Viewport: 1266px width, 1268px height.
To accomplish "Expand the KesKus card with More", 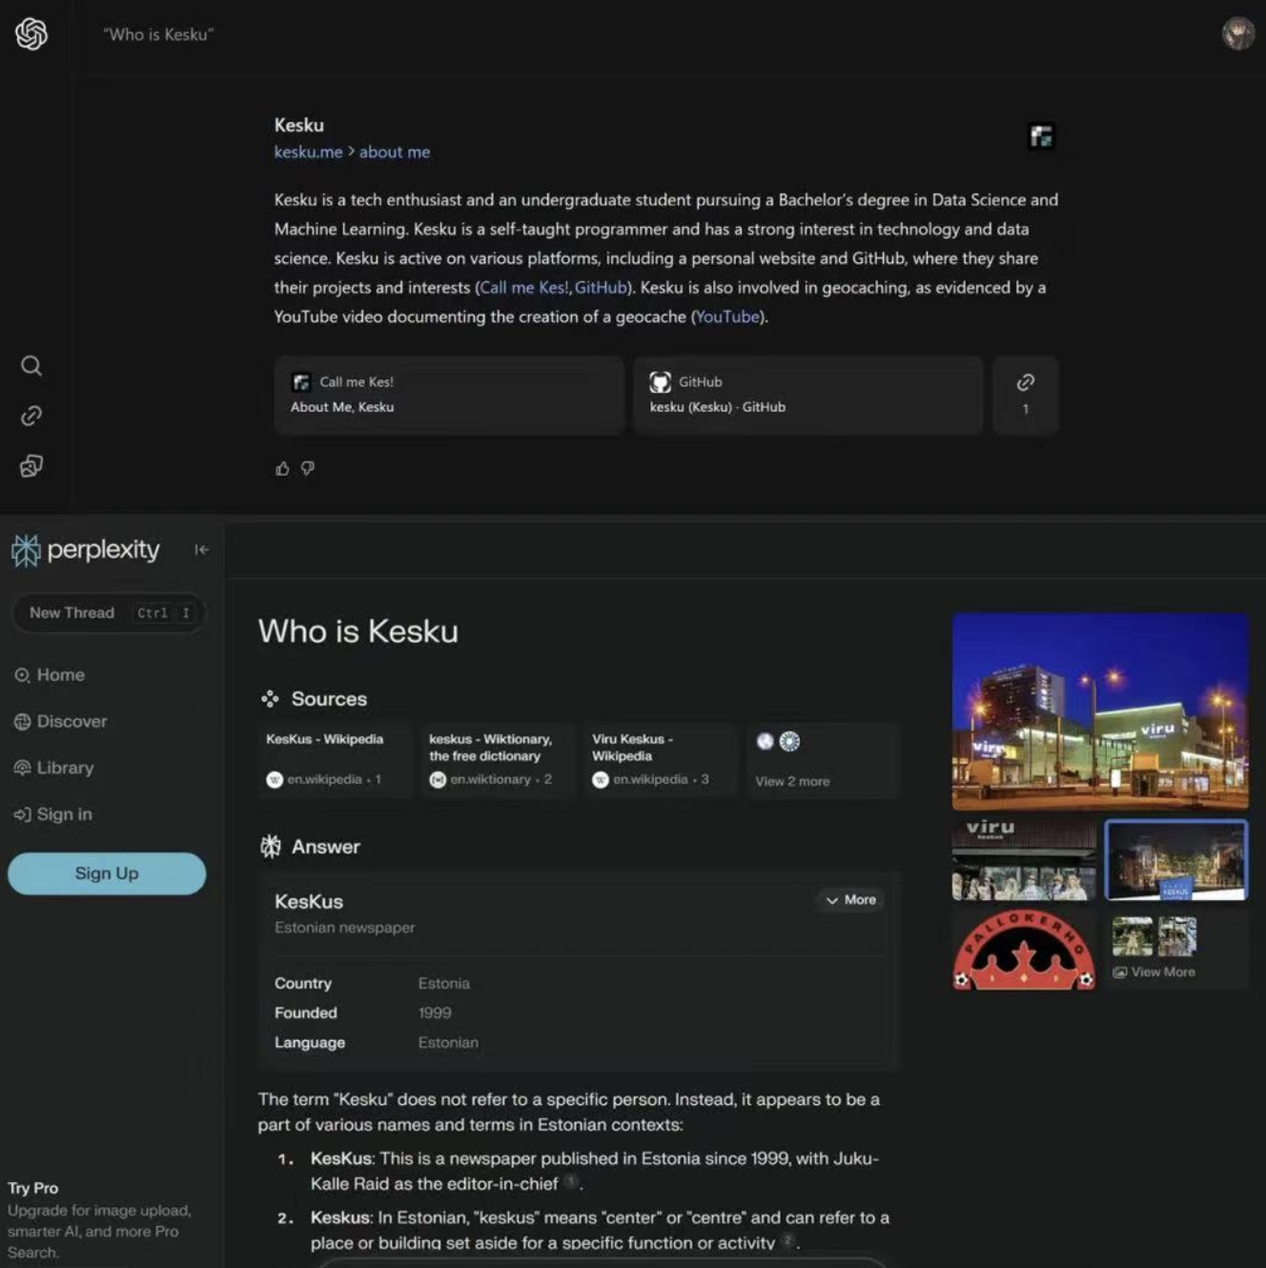I will tap(850, 900).
